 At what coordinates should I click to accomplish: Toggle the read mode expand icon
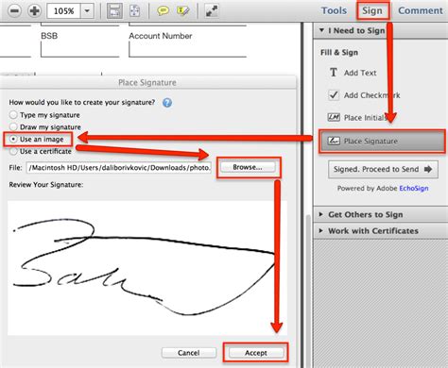[x=212, y=11]
